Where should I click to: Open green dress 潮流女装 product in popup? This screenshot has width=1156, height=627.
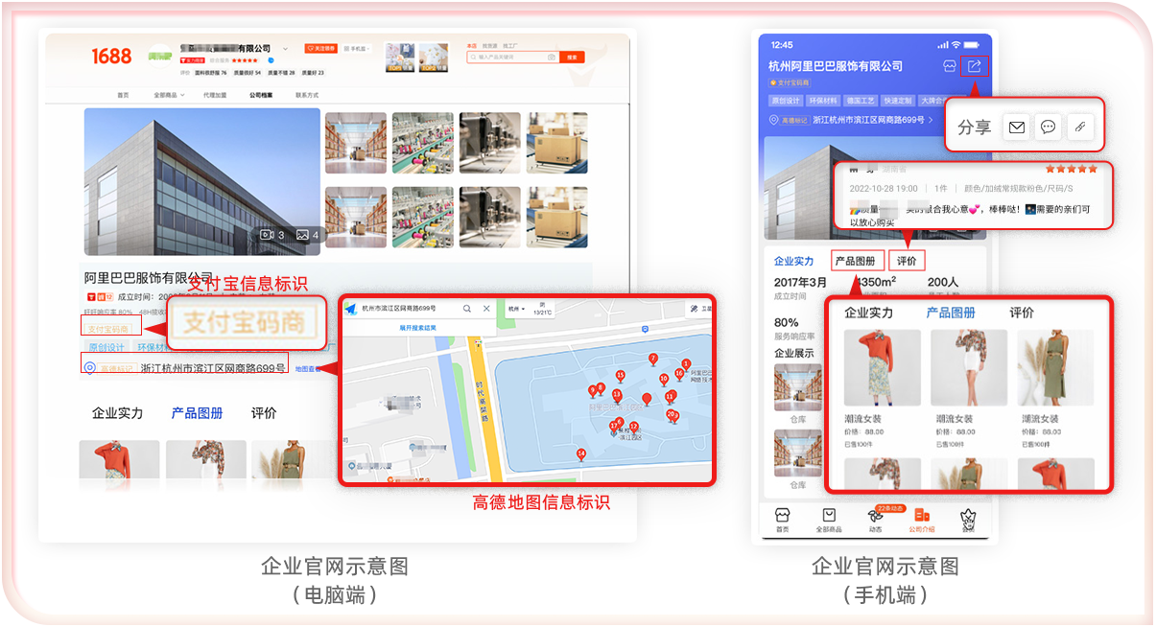click(1055, 369)
